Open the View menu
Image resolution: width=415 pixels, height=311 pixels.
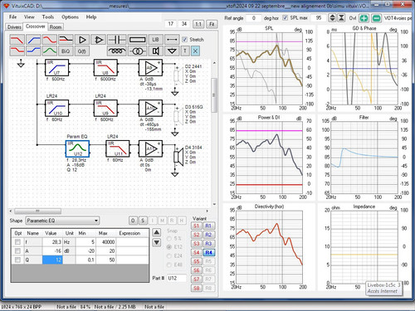pyautogui.click(x=29, y=17)
